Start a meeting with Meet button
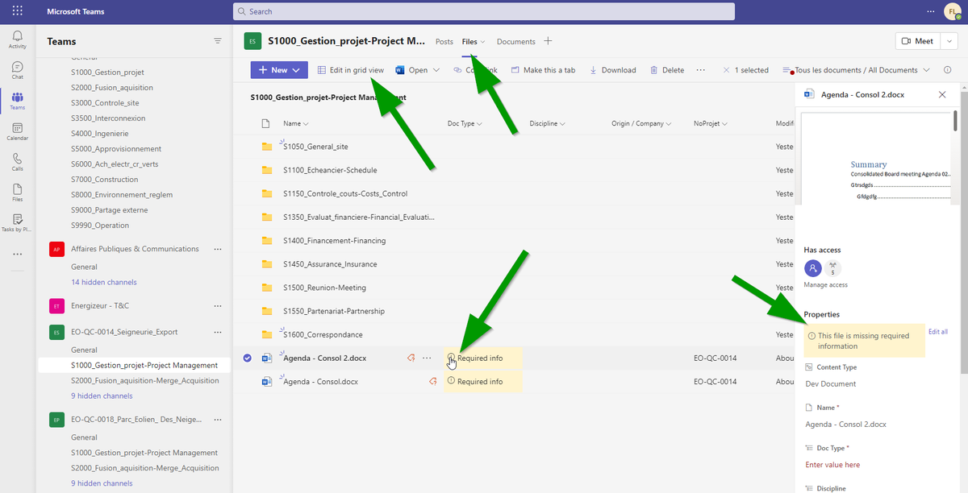Viewport: 968px width, 493px height. click(x=918, y=41)
